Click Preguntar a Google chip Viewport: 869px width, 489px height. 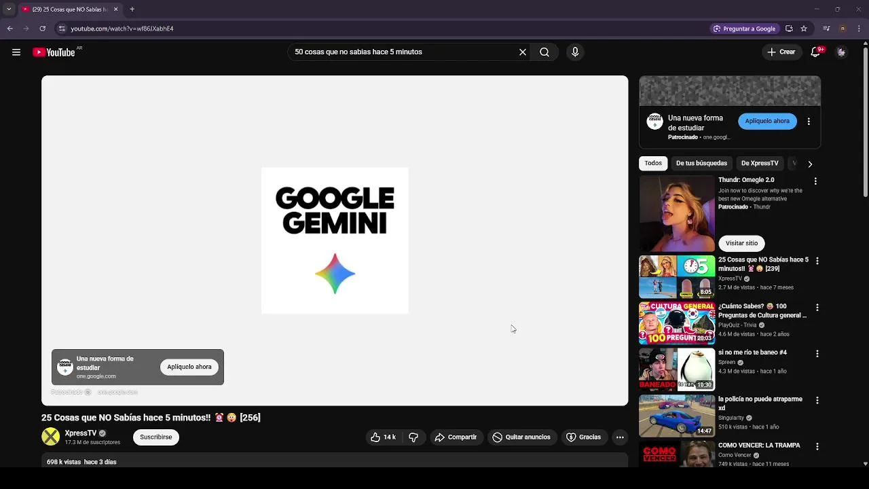[x=744, y=29]
